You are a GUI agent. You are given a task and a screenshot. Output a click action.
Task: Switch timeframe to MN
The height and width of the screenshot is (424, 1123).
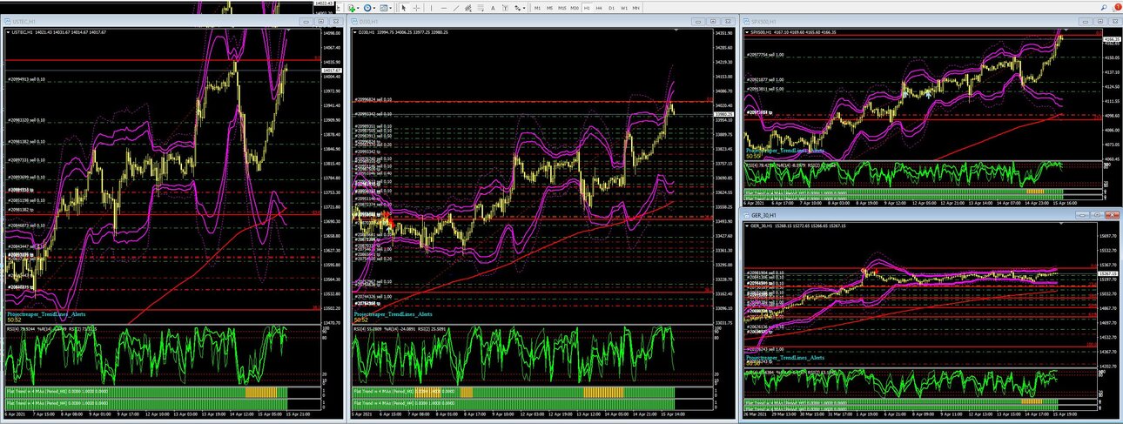(636, 8)
